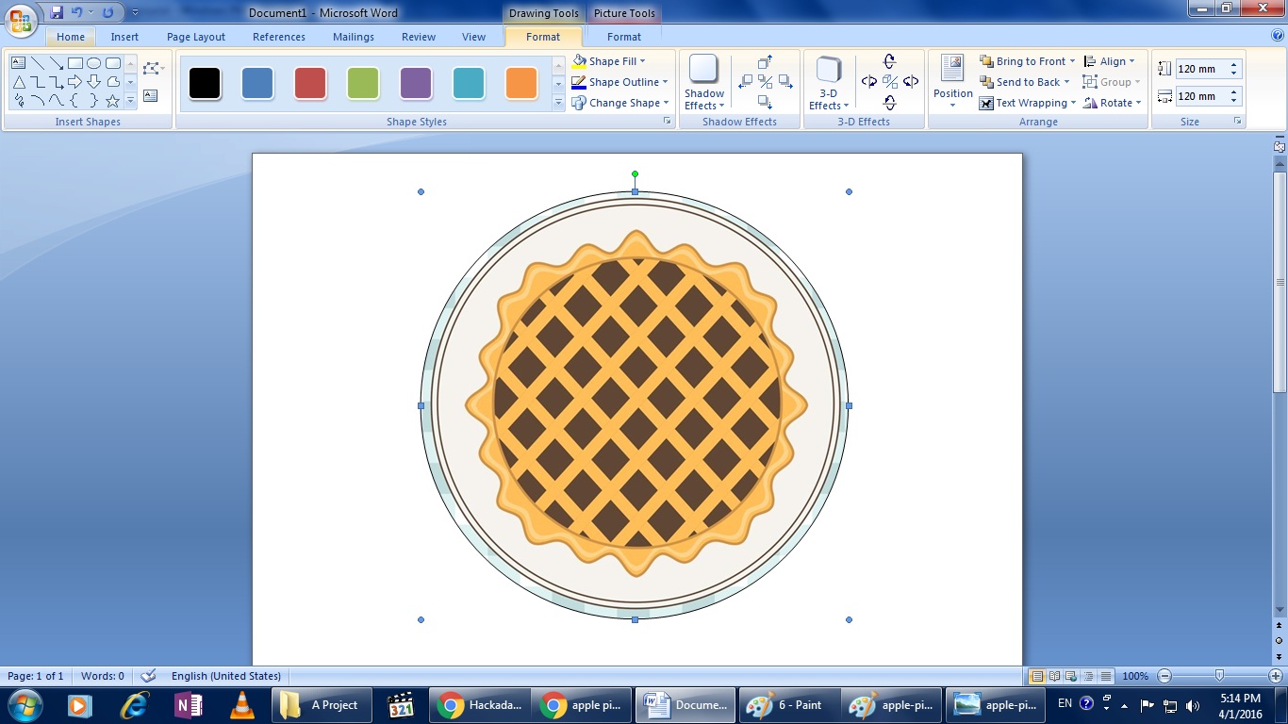Viewport: 1288px width, 724px height.
Task: Click Send to Back button
Action: tap(1025, 82)
